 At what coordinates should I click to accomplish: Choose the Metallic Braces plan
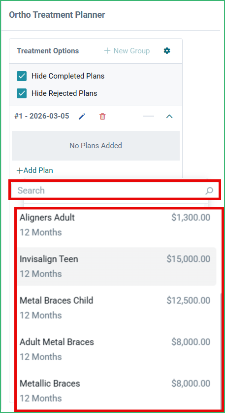[115, 391]
